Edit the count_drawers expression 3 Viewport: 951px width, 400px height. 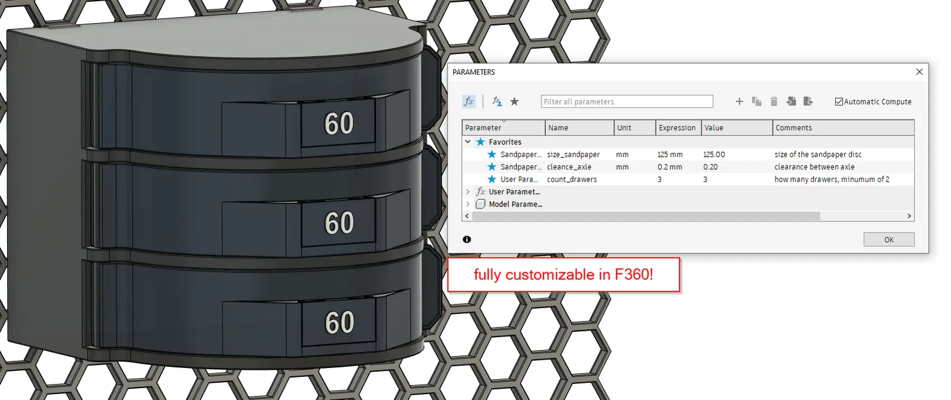[x=660, y=179]
